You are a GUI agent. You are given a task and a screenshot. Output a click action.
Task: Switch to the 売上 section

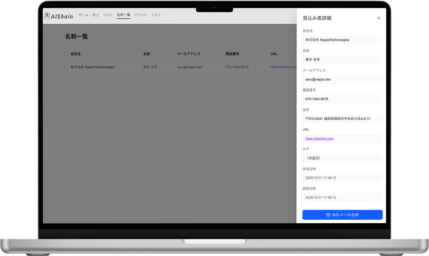(96, 15)
